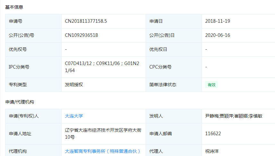The height and width of the screenshot is (156, 275).
Task: Click the 基本信息 section heading
Action: pyautogui.click(x=14, y=7)
